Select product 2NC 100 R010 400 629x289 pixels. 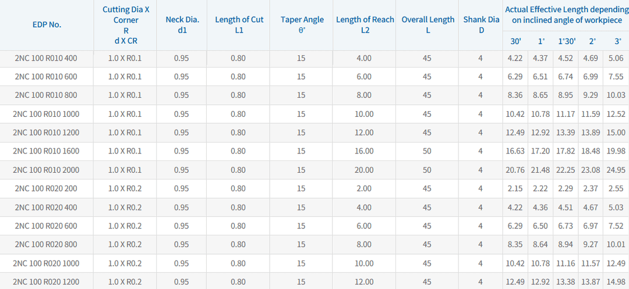click(46, 58)
